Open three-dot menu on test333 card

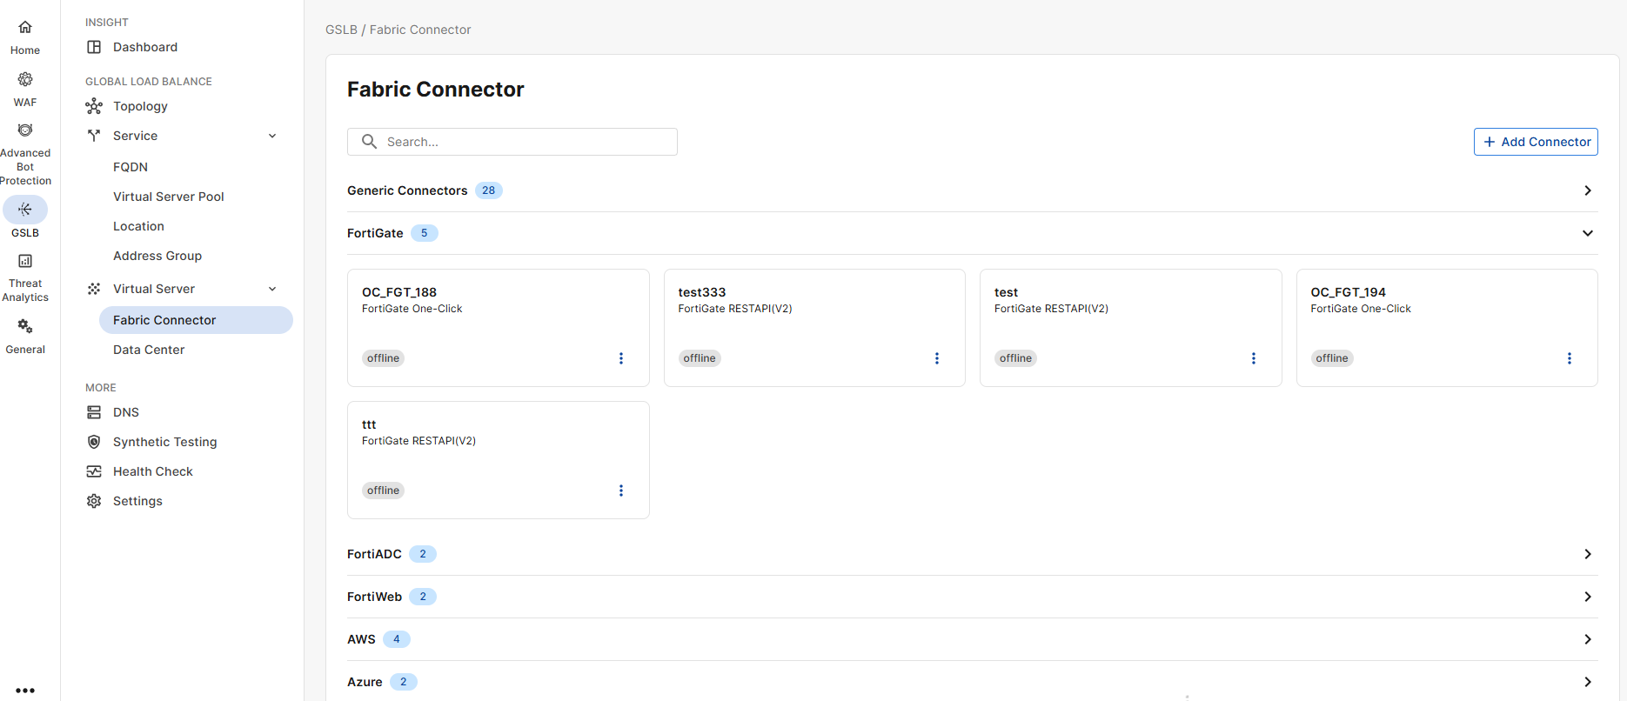[937, 358]
